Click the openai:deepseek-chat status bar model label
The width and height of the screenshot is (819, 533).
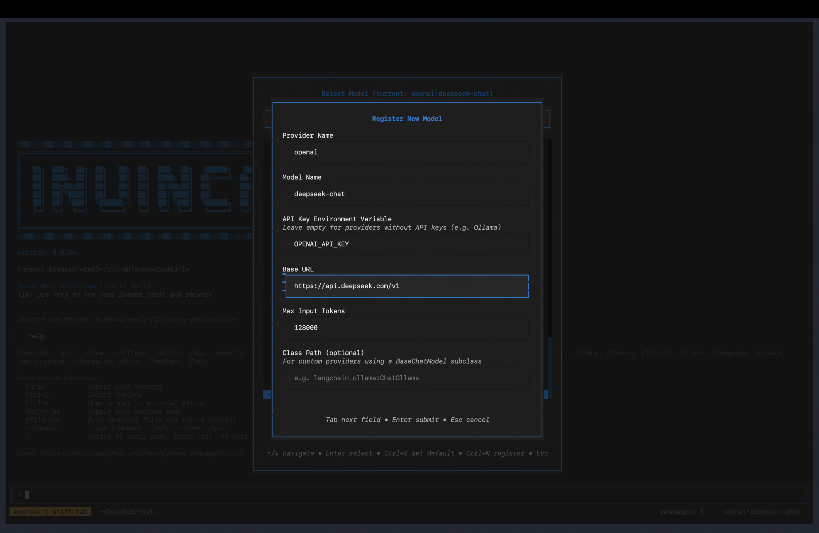coord(762,512)
